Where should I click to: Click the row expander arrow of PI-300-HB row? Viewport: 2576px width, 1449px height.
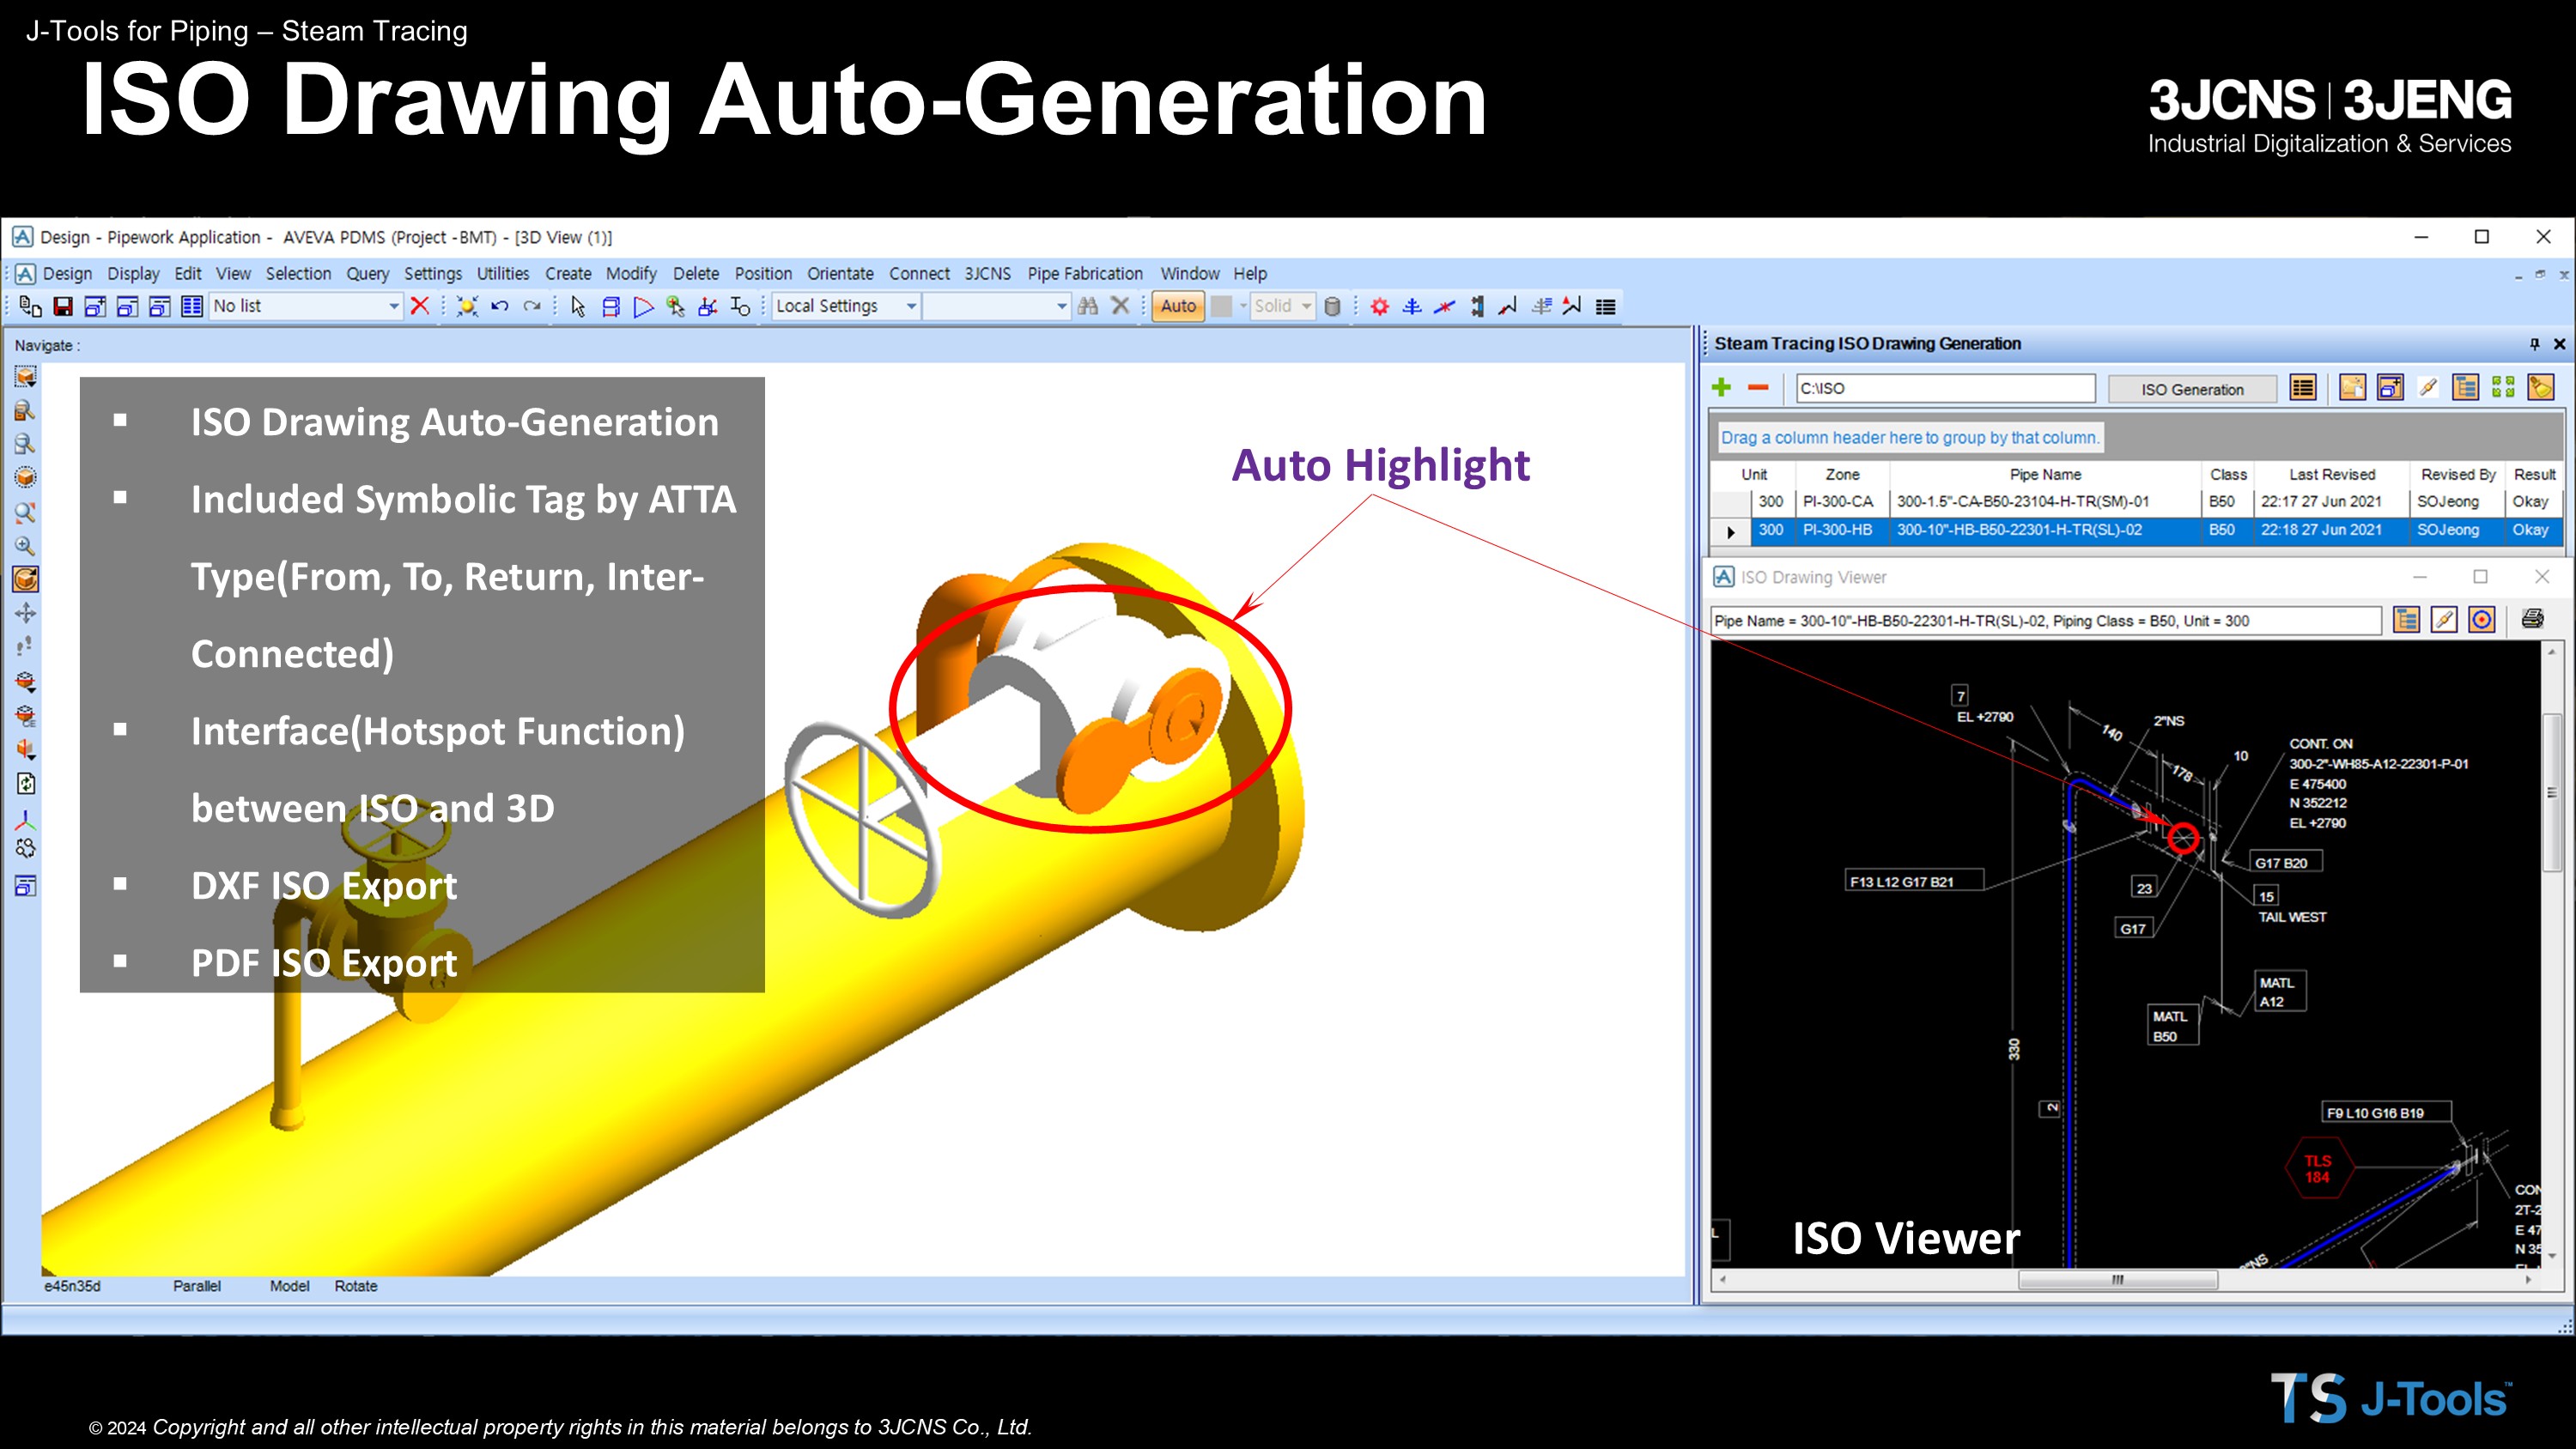[x=1730, y=531]
